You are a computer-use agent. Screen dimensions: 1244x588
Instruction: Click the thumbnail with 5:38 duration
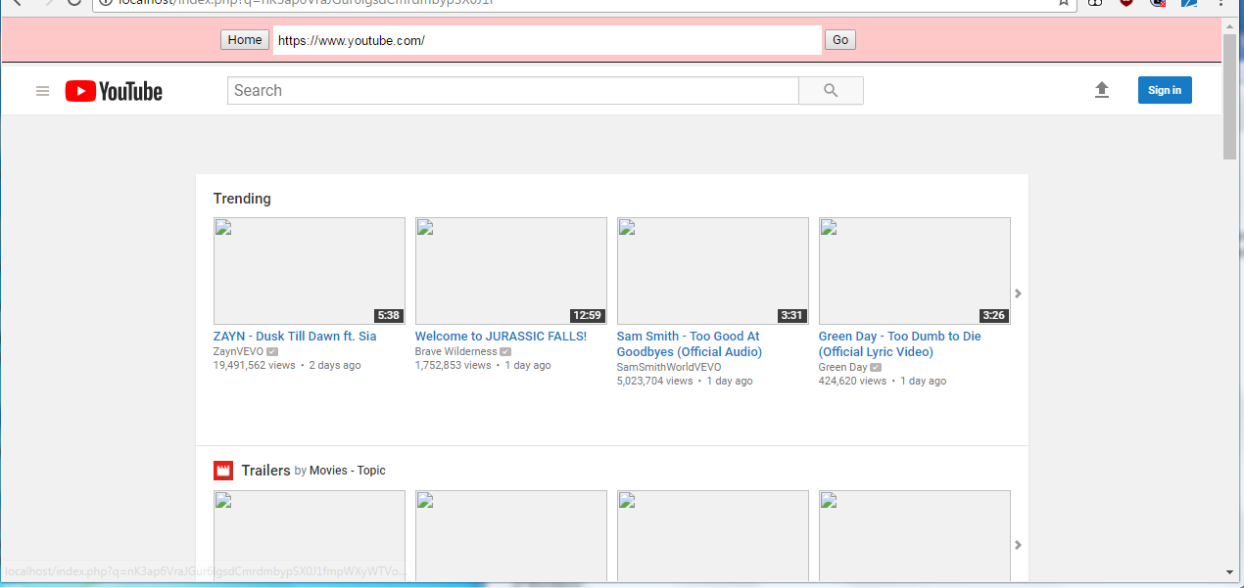point(310,271)
